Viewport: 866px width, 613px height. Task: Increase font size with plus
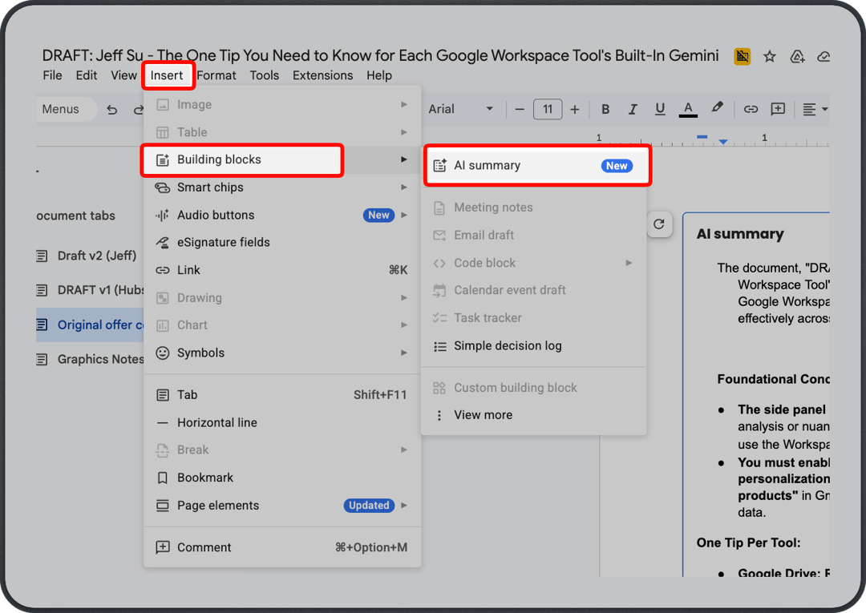(575, 109)
